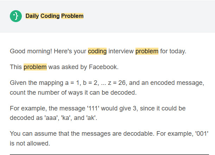Click the highlighted word "Daily" in header
215x155 pixels.
coord(32,16)
